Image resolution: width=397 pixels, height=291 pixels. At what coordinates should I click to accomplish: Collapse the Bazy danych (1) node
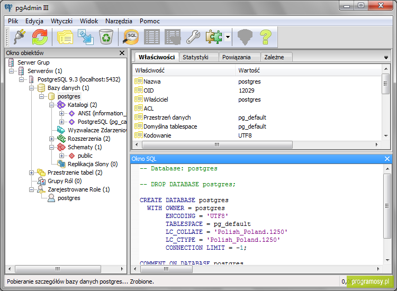[x=31, y=88]
